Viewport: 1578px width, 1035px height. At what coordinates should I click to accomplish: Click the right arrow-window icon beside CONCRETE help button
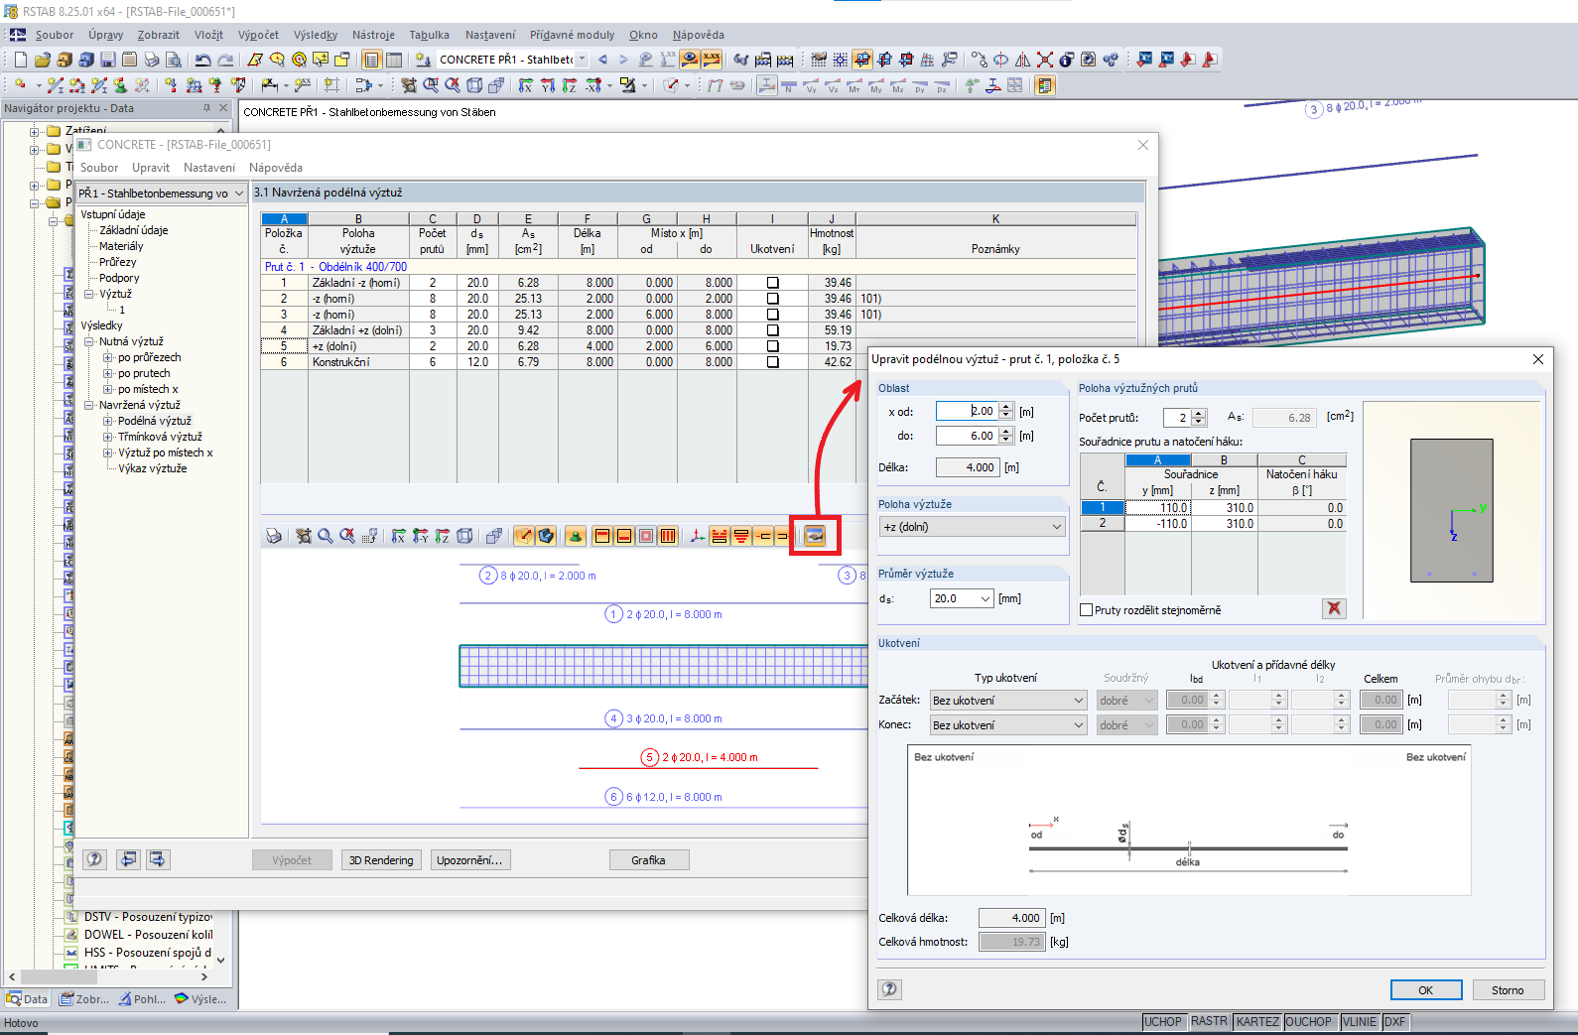click(158, 859)
